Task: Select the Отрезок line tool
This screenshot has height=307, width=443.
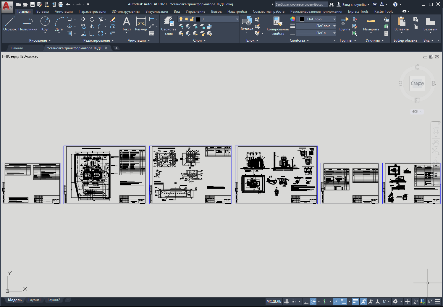Action: click(x=10, y=24)
